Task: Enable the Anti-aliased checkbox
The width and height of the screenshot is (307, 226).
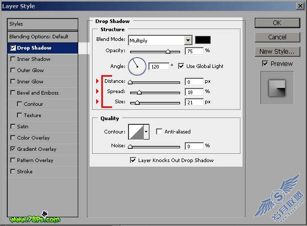Action: 159,131
